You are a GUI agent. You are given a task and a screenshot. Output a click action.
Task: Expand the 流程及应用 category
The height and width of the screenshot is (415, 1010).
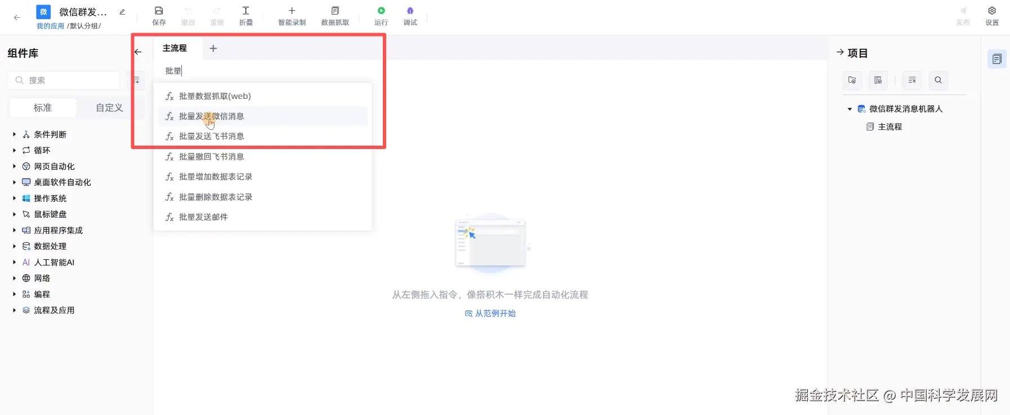click(x=14, y=310)
